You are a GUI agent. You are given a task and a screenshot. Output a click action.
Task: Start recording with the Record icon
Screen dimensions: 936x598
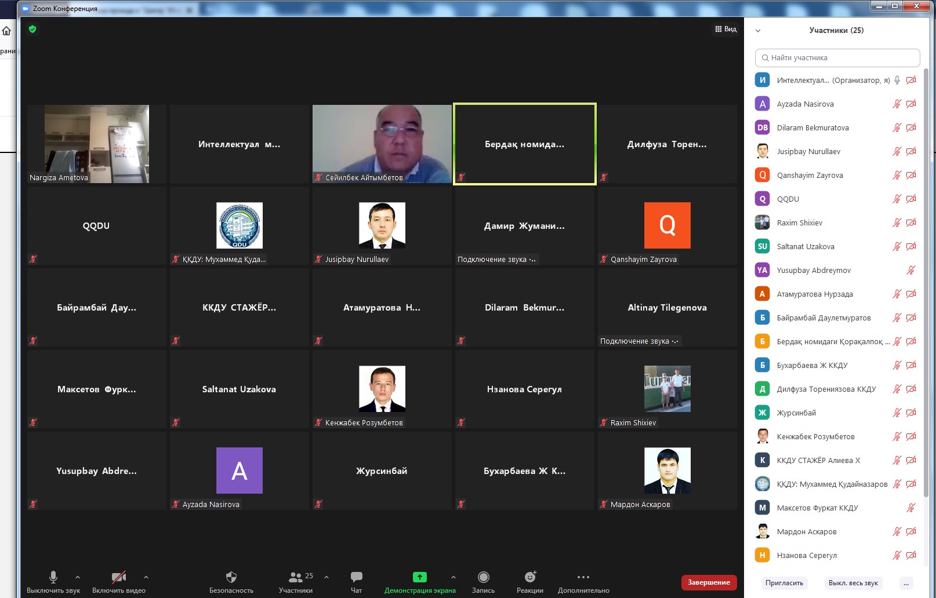point(483,577)
